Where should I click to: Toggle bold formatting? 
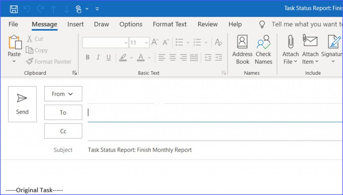(x=87, y=57)
